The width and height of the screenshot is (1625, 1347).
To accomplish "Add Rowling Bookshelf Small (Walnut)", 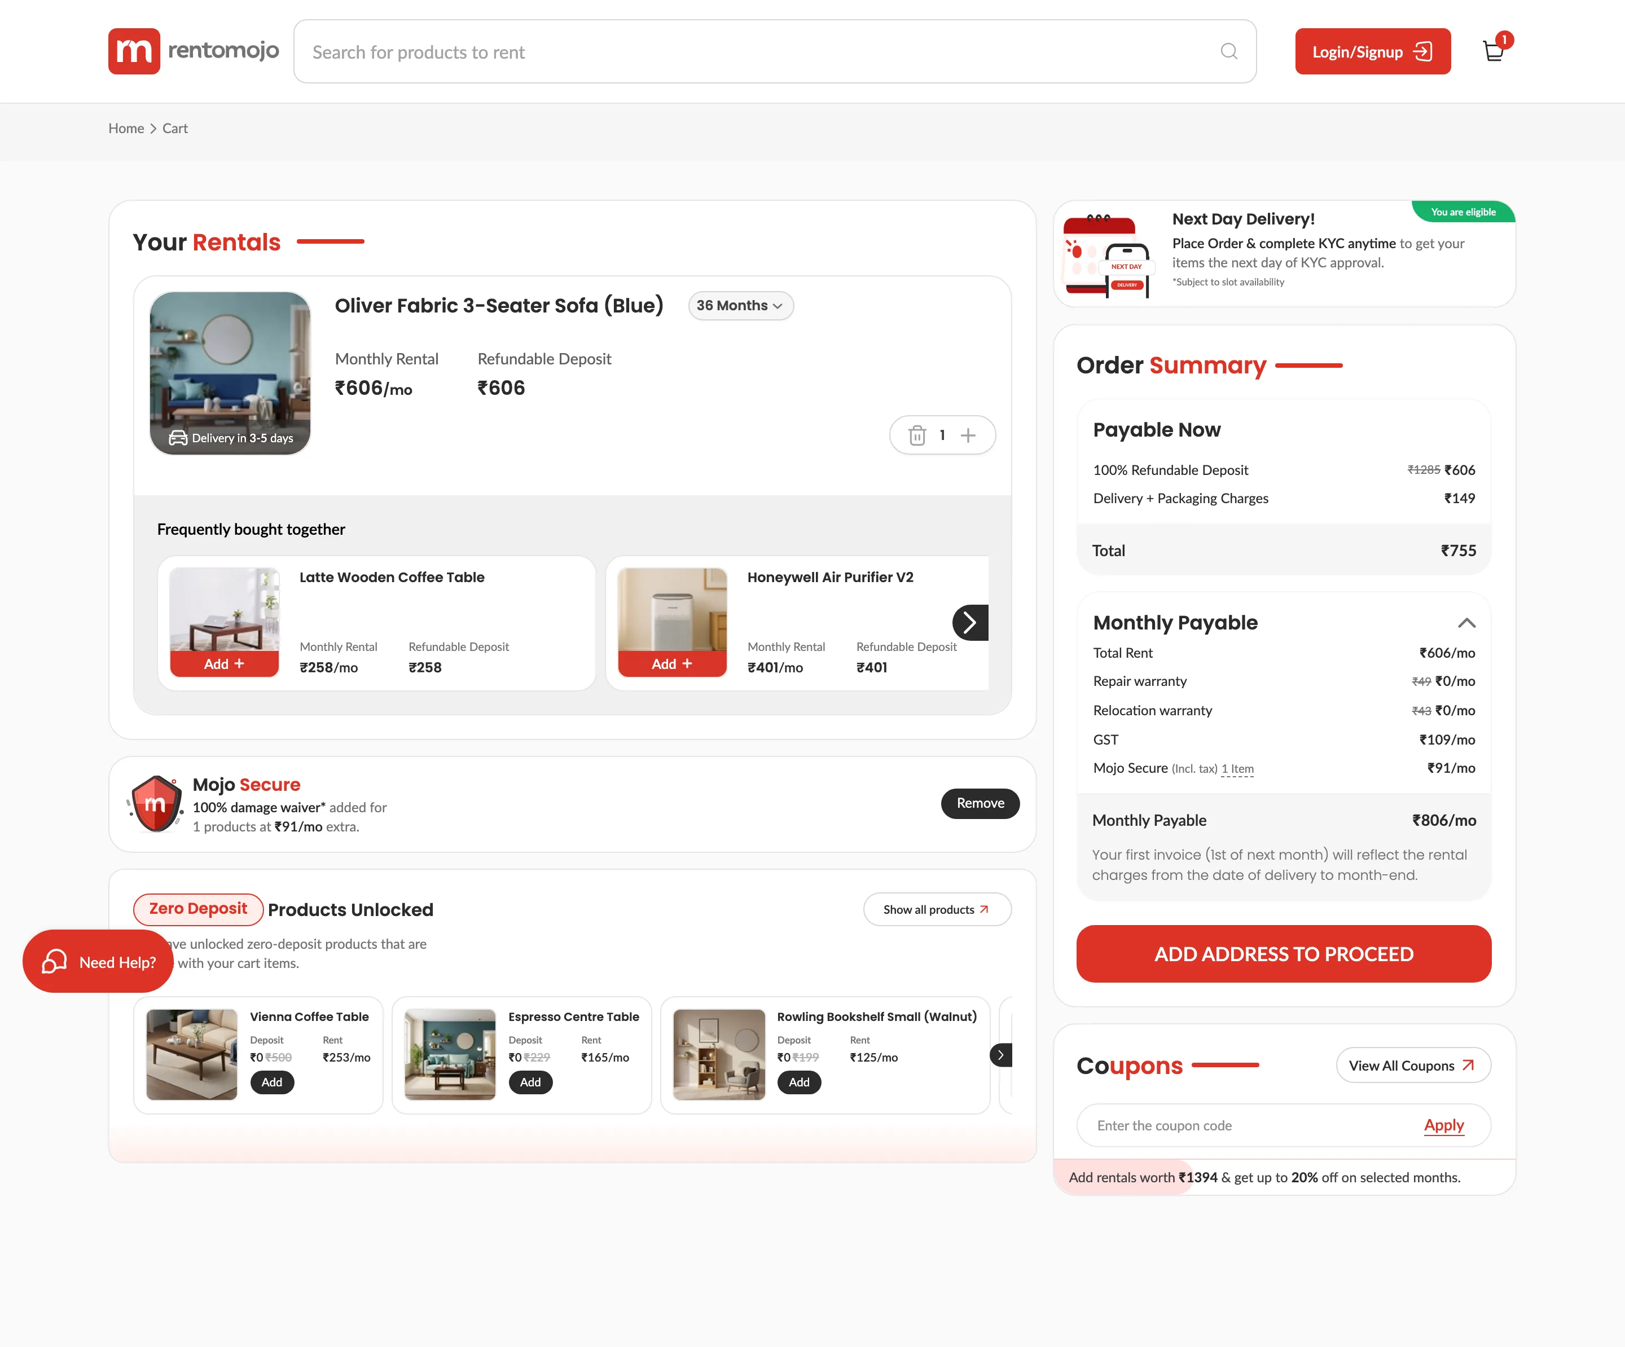I will tap(798, 1082).
